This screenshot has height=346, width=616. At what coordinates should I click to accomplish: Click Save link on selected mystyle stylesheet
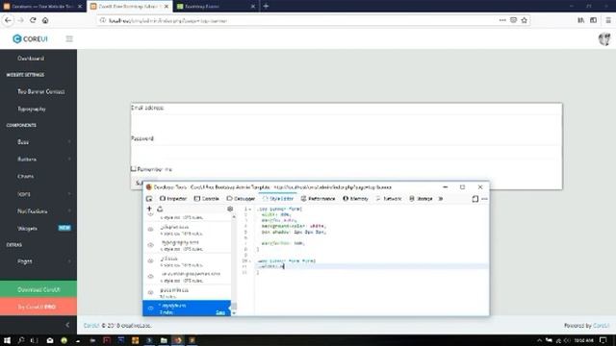[220, 312]
